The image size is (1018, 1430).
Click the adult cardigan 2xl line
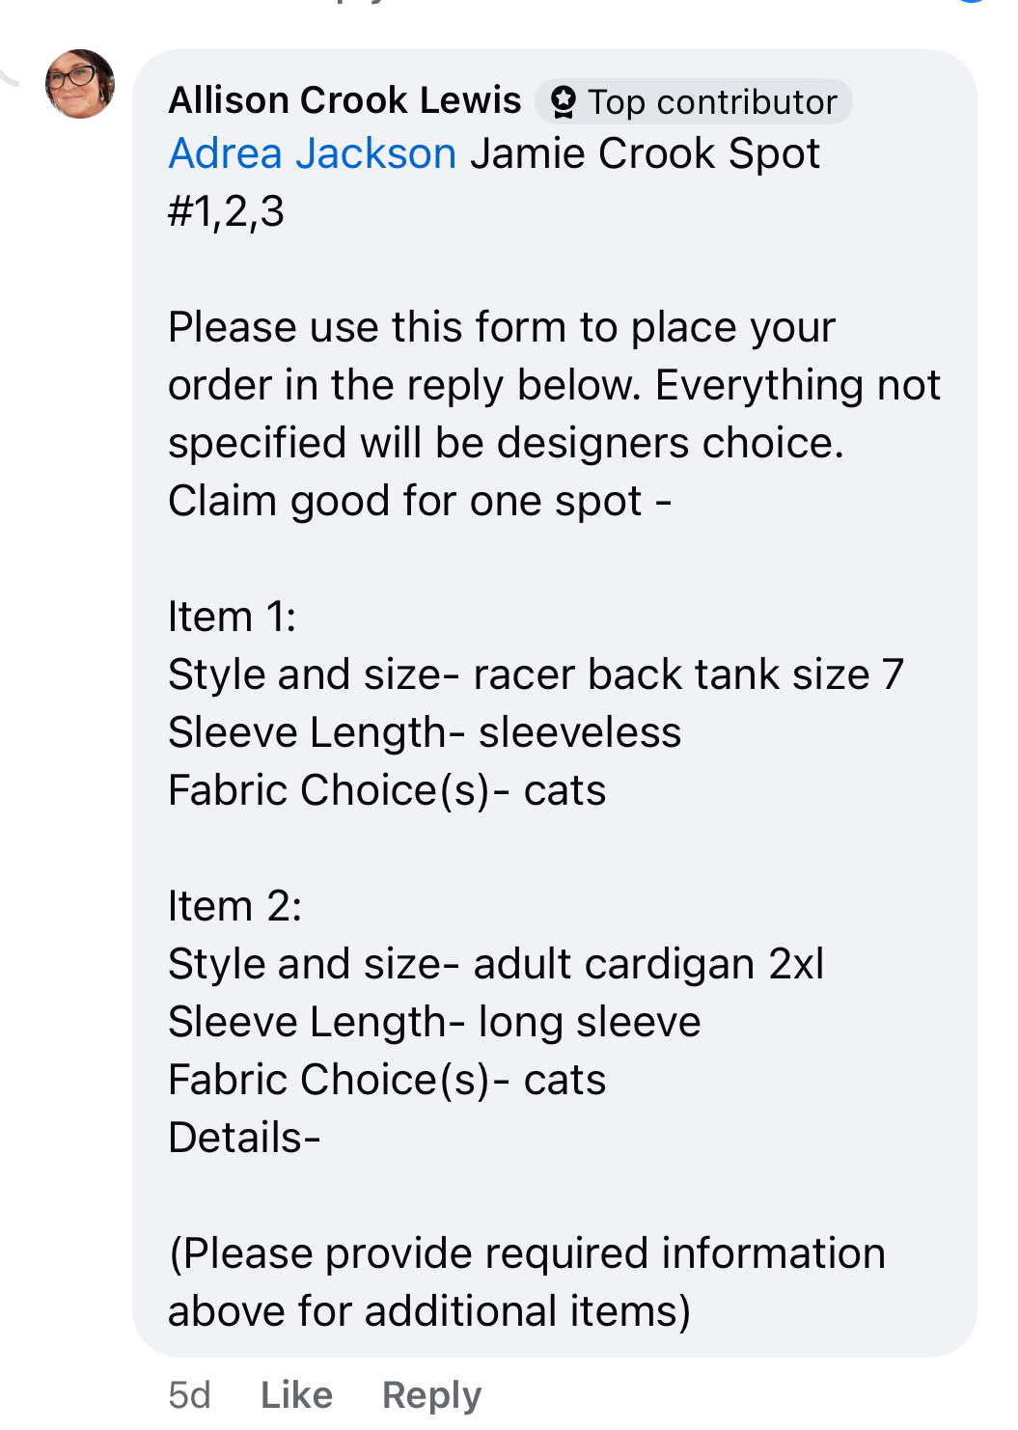pos(496,964)
